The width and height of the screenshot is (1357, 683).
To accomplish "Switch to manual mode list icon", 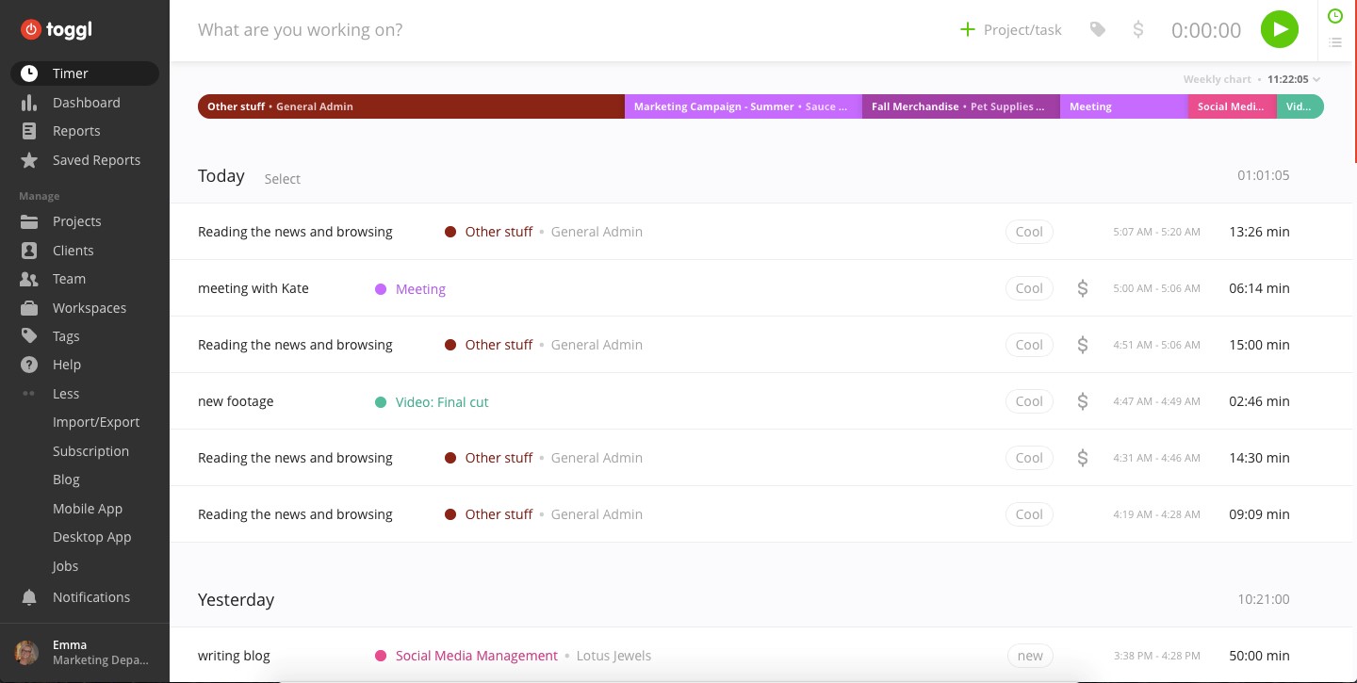I will tap(1334, 42).
